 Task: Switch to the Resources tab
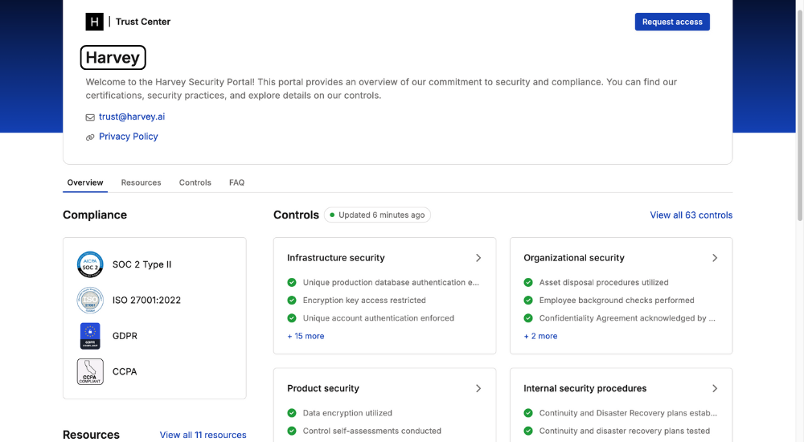point(141,182)
